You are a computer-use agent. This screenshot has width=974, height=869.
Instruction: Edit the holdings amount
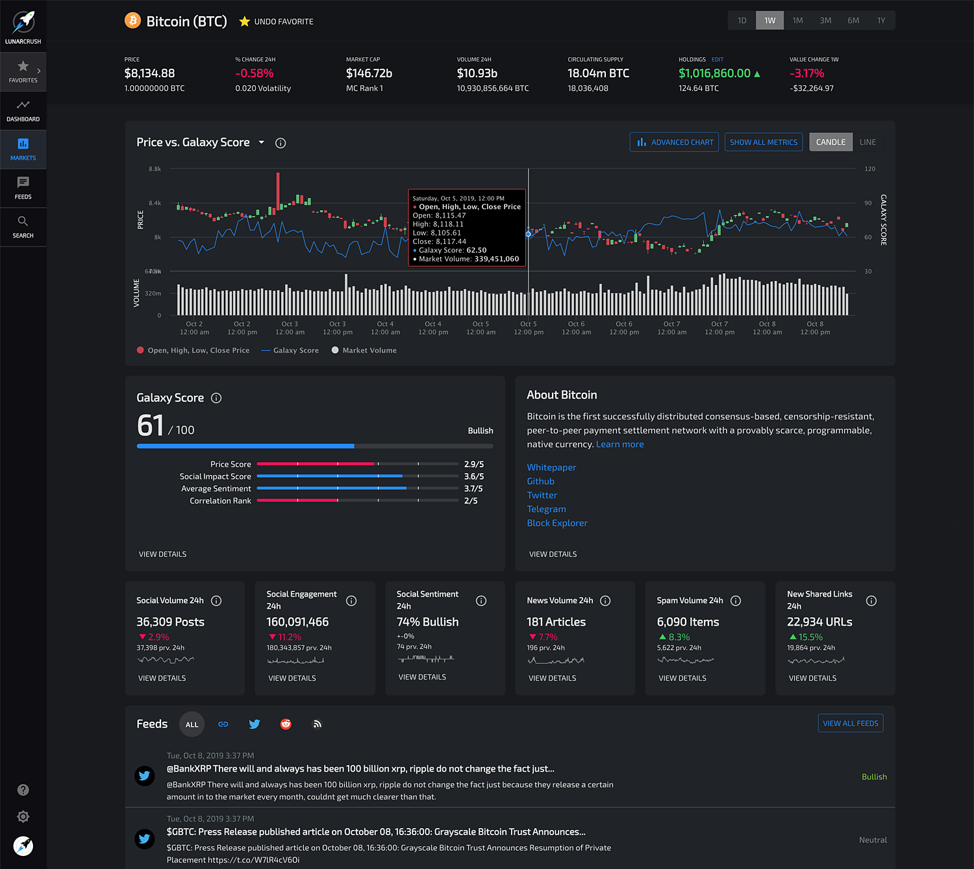[718, 60]
